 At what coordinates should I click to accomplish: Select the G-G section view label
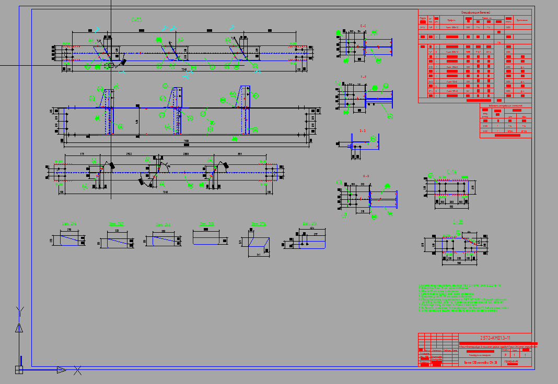[x=362, y=131]
